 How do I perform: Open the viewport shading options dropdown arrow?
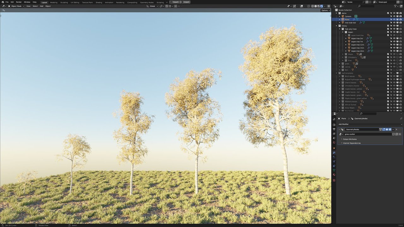324,6
